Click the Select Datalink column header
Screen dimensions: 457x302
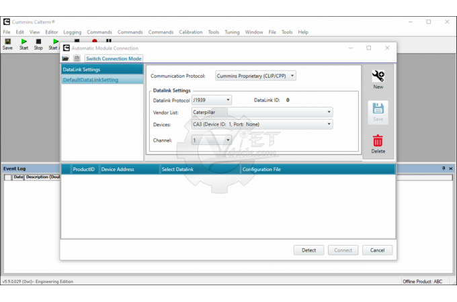coord(200,169)
